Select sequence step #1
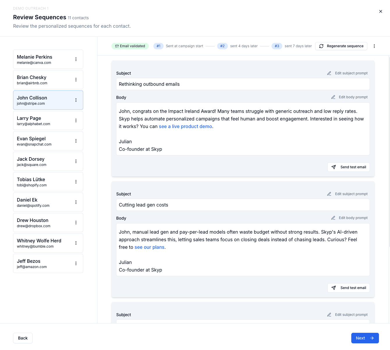The image size is (390, 350). 158,46
